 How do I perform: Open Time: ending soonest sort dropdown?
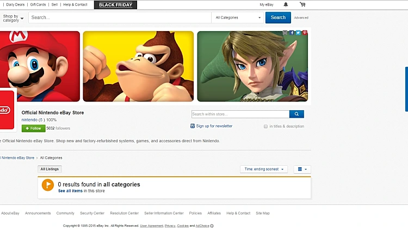(264, 170)
